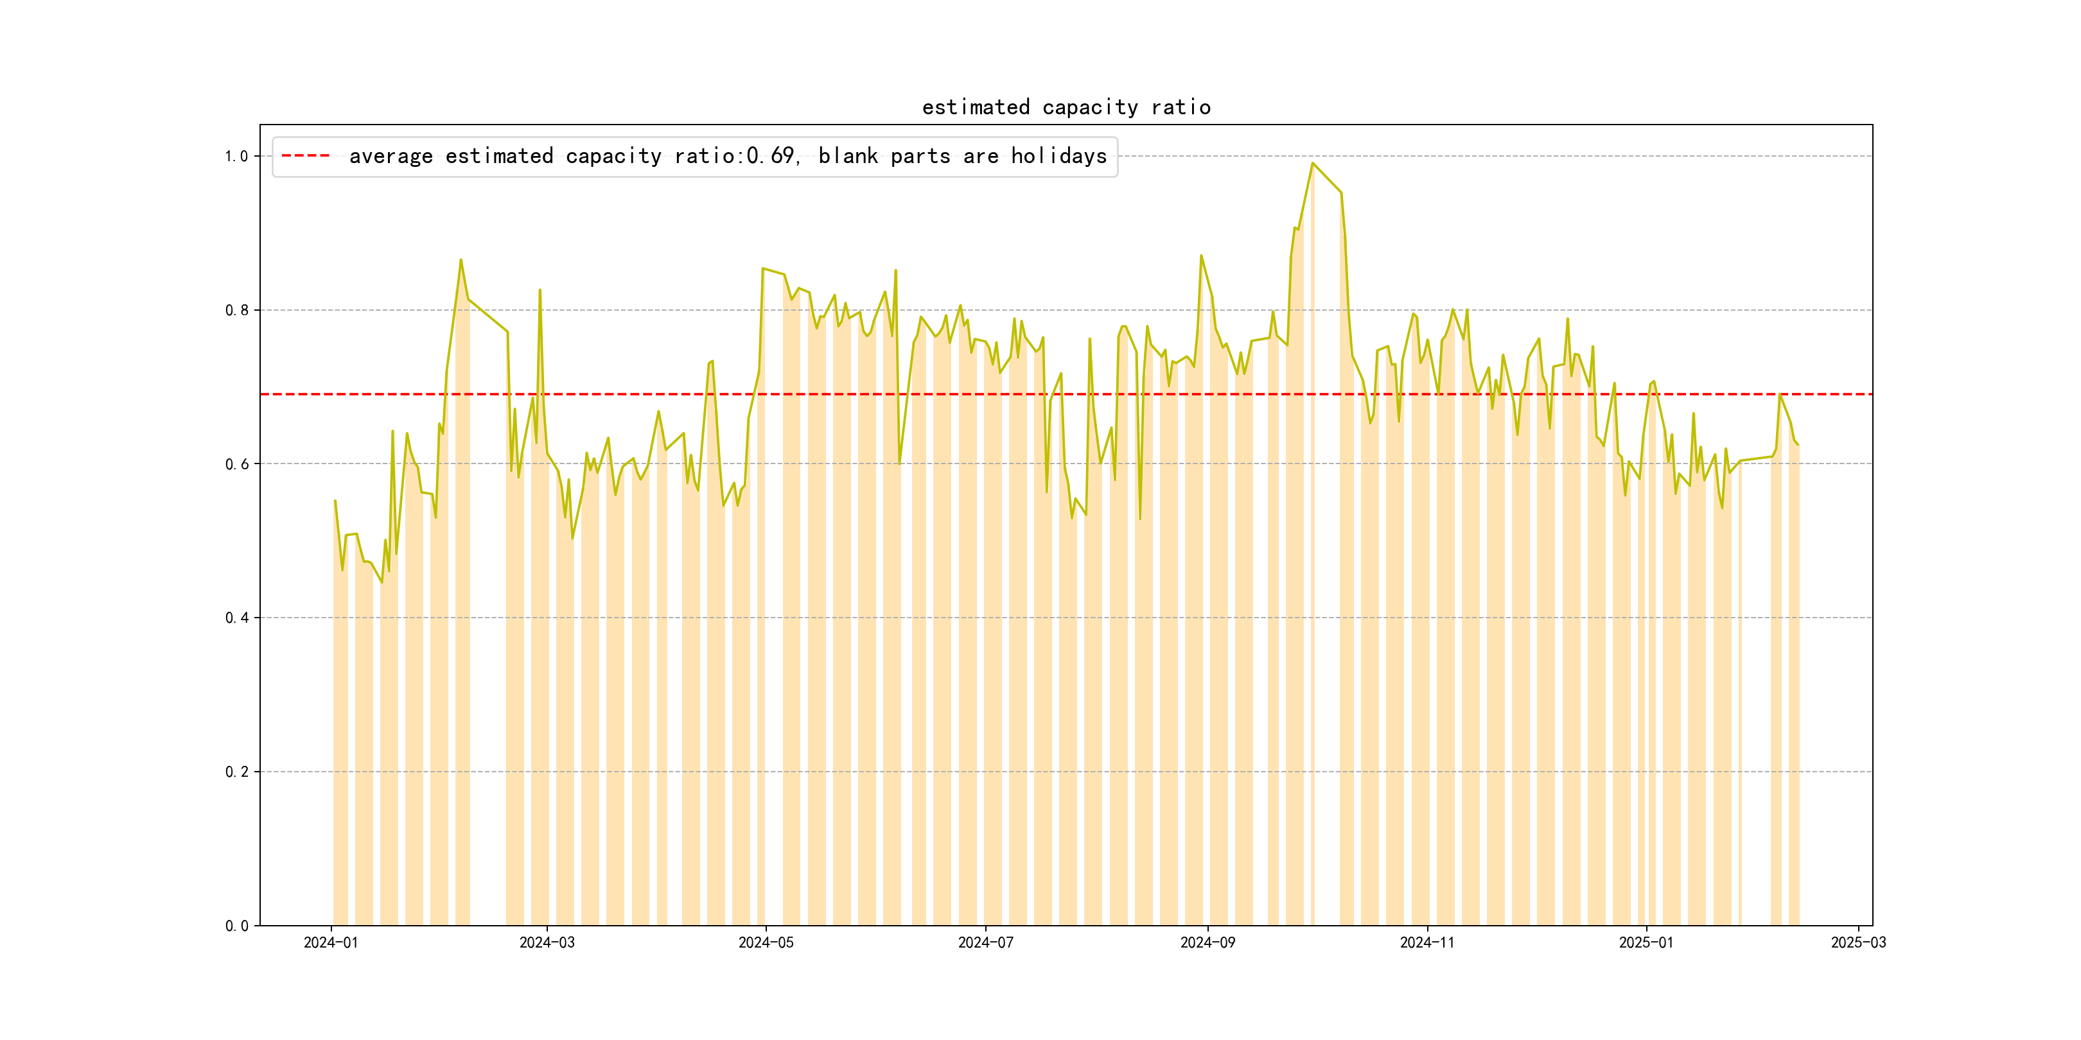Click the first data point of the yellow line

(335, 501)
